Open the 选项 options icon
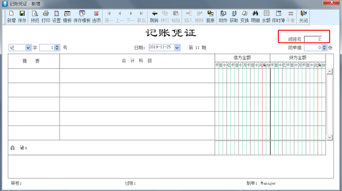Screen dimensions: 342x191 [x=96, y=17]
